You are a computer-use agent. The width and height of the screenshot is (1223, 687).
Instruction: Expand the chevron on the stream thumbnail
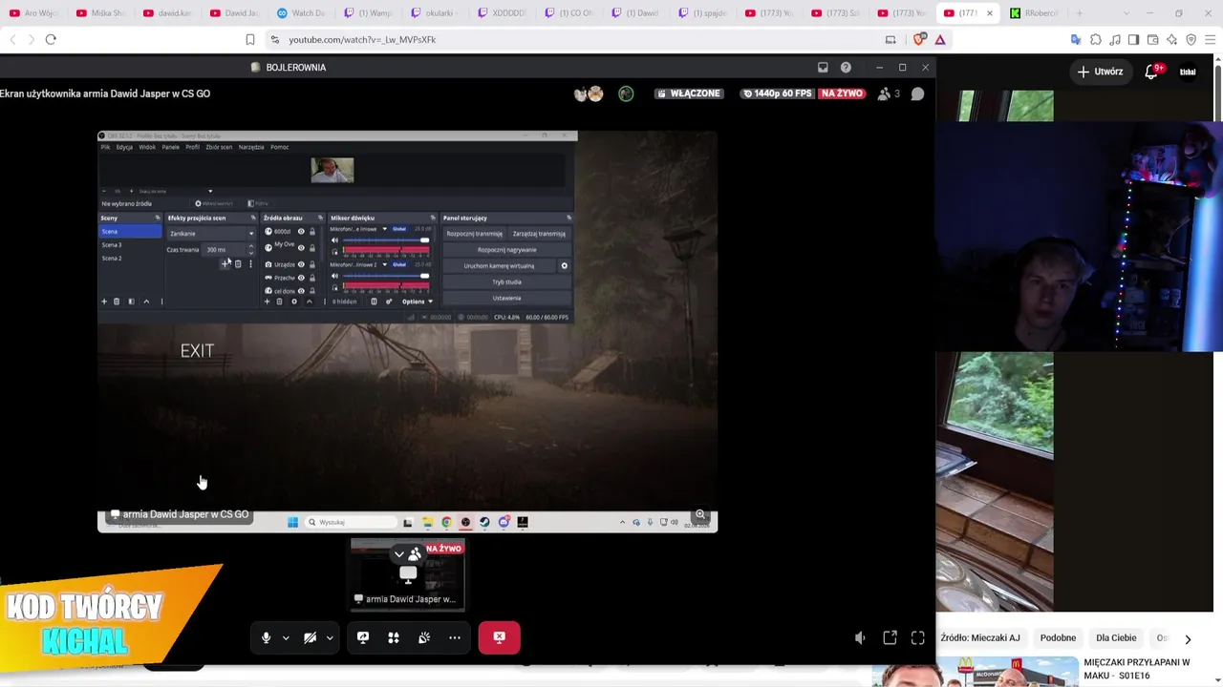click(x=398, y=554)
